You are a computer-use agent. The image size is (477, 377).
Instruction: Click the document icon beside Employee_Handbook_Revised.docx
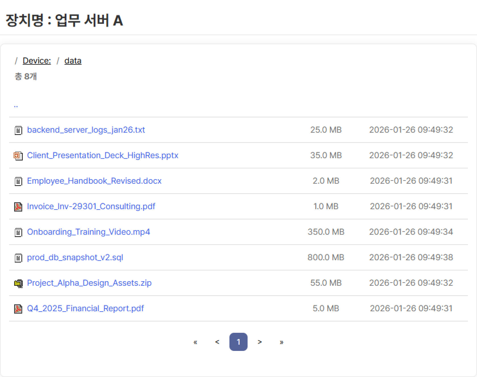click(x=18, y=181)
